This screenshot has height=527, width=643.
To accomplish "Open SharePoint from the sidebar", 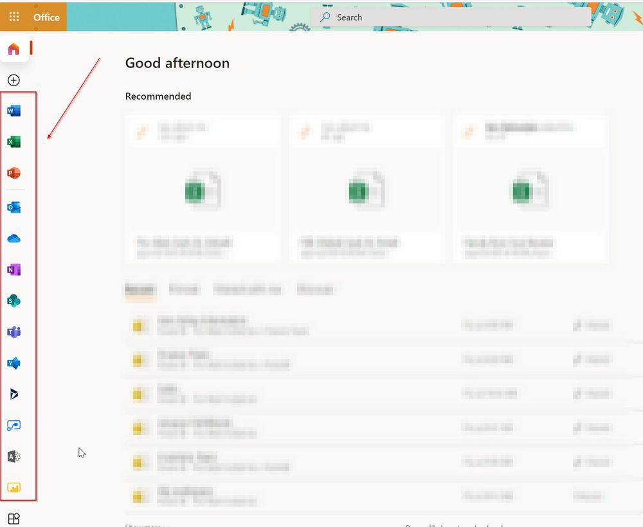I will pyautogui.click(x=14, y=301).
